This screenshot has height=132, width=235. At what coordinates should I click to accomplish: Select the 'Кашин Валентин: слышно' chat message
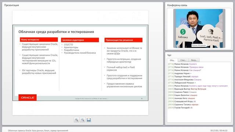pos(182,95)
